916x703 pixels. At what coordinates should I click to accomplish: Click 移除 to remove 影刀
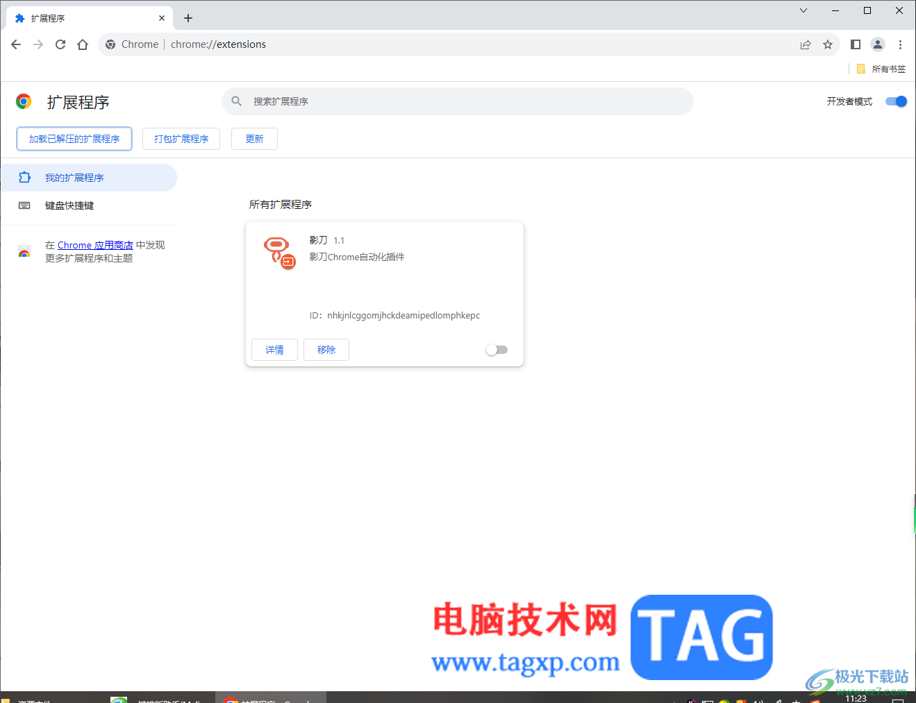(326, 350)
